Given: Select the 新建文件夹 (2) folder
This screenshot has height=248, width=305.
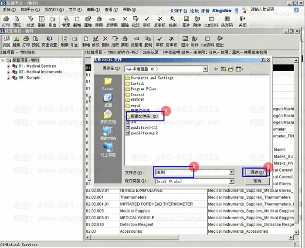Looking at the screenshot, I should click(145, 117).
